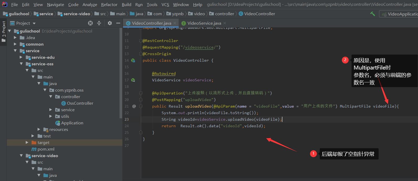The width and height of the screenshot is (418, 181).
Task: Click the Spring bean gutter icon on line 14
Action: tap(133, 60)
